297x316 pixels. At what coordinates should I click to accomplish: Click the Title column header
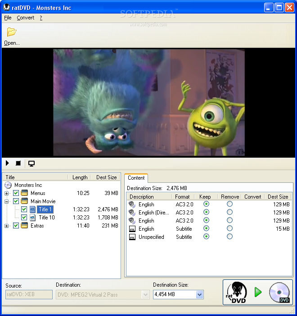[36, 177]
